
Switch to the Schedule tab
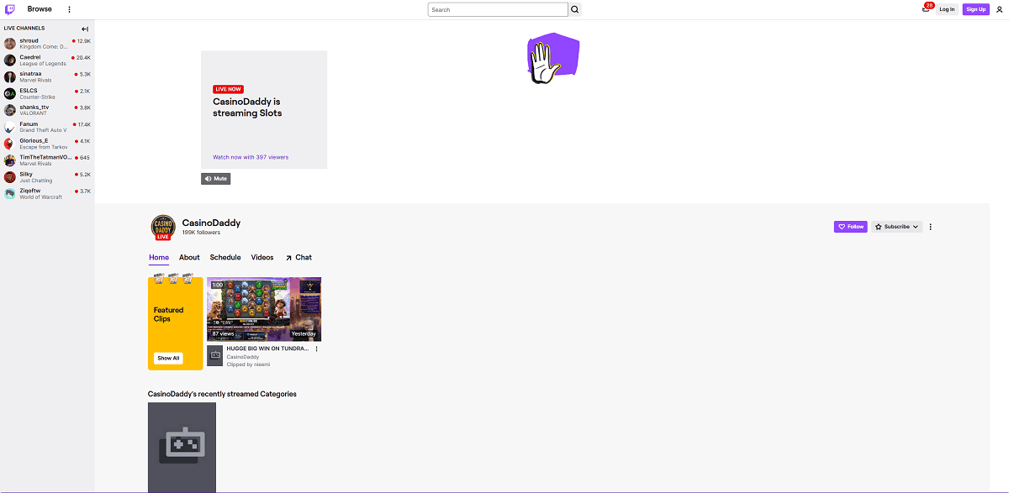pos(225,258)
